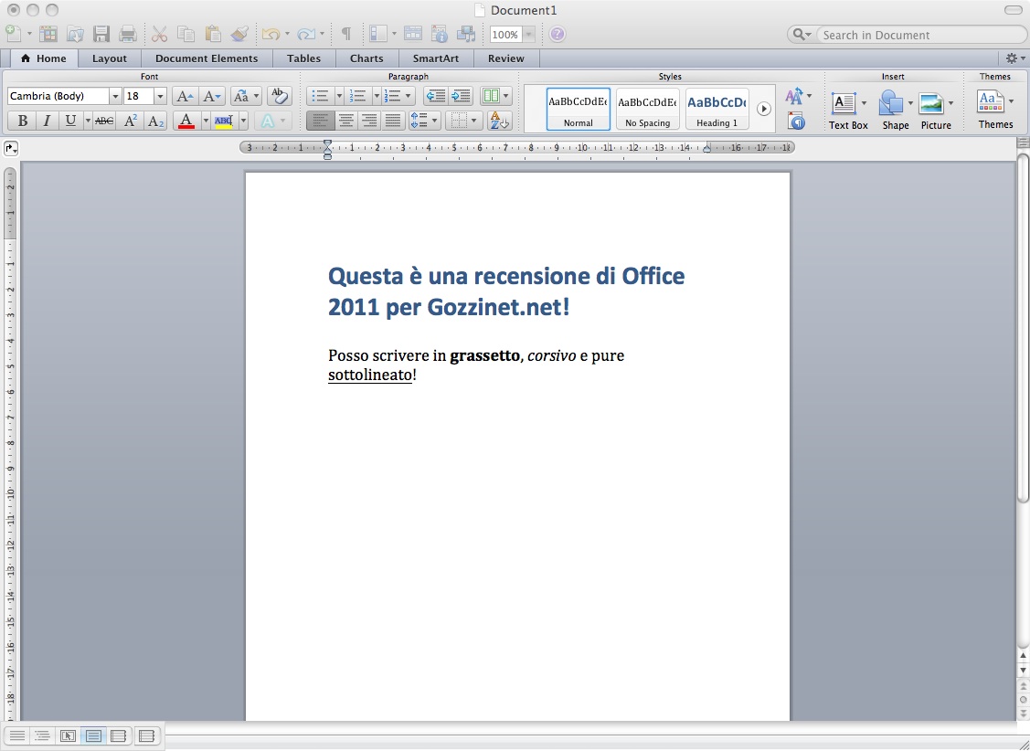This screenshot has width=1030, height=751.
Task: Select Justify text alignment
Action: (x=393, y=121)
